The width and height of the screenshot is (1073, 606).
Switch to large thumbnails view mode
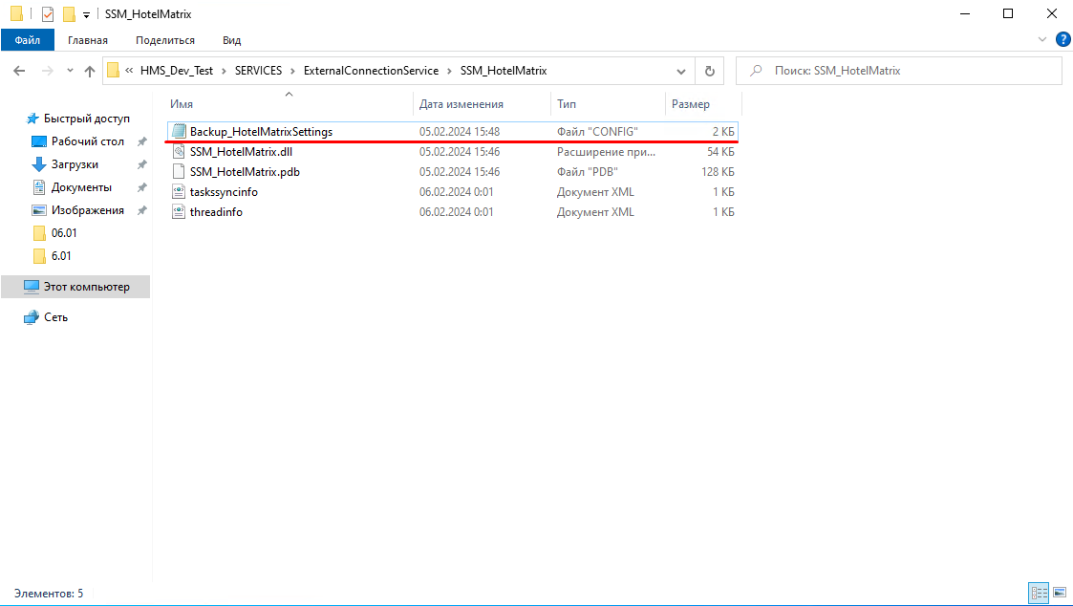point(1059,594)
